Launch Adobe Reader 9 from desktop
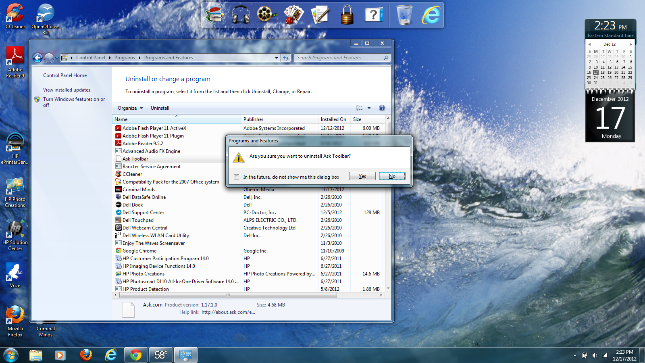The width and height of the screenshot is (645, 363). point(15,62)
